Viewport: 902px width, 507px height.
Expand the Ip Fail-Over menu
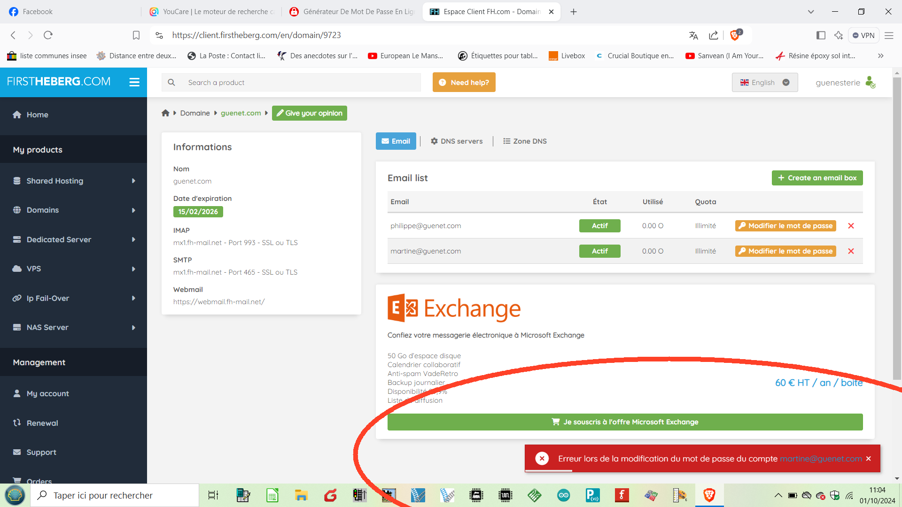coord(74,298)
